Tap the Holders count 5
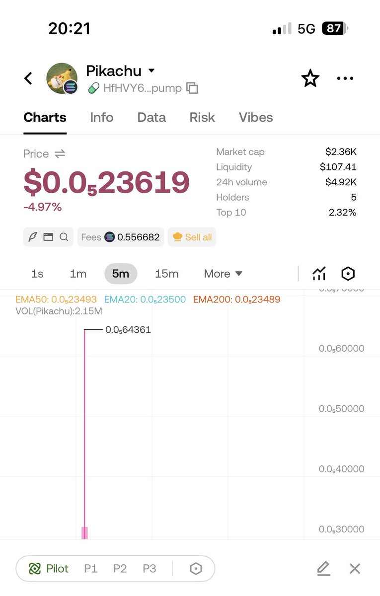Image resolution: width=380 pixels, height=596 pixels. point(354,197)
